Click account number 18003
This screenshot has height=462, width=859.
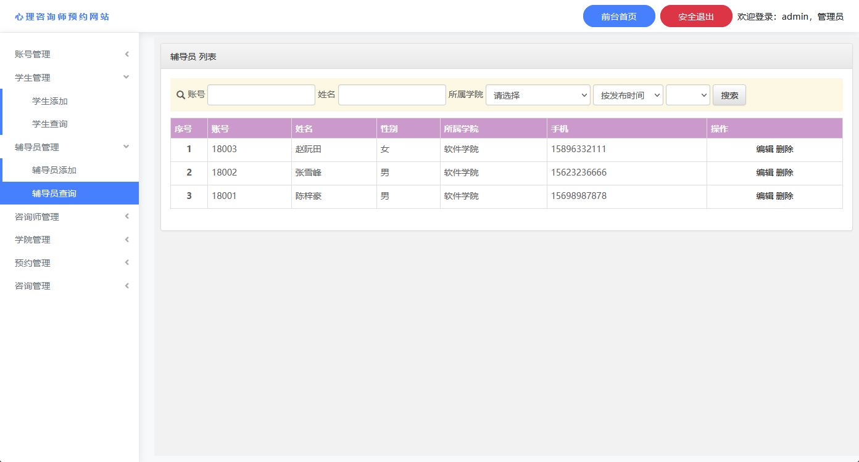[x=224, y=149]
